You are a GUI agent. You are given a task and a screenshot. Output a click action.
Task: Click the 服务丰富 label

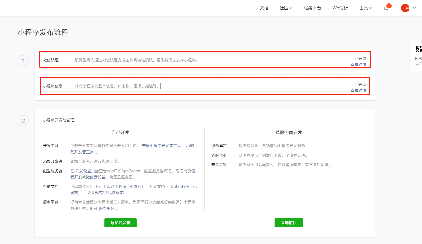[x=219, y=146]
